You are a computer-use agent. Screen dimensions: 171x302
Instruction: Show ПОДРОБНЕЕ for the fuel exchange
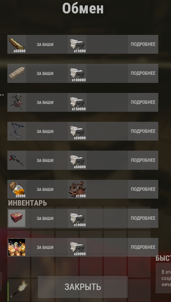(143, 189)
